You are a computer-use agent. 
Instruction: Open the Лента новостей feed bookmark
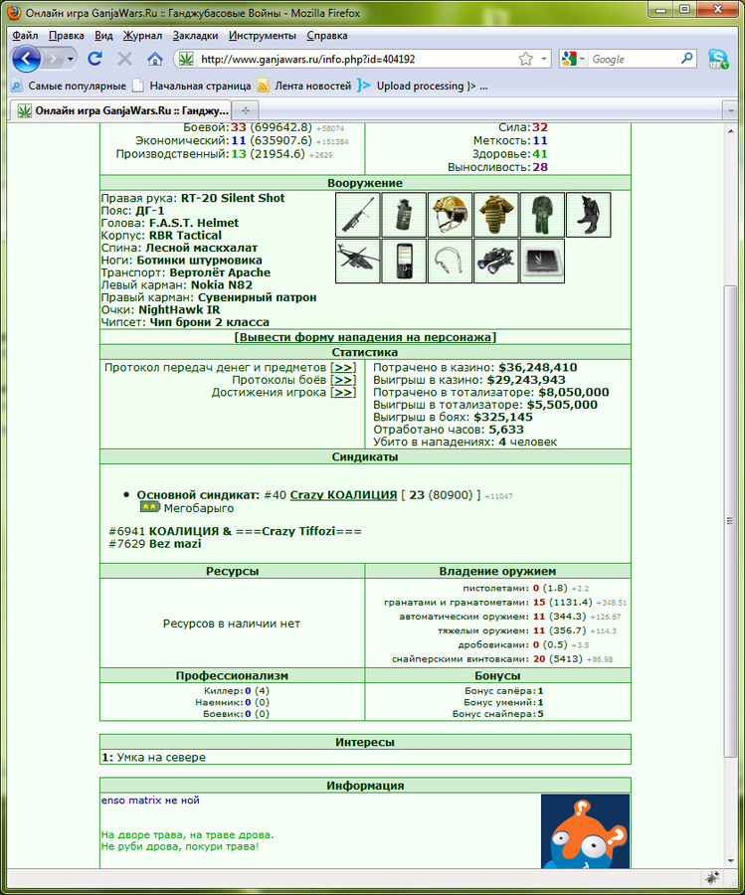304,86
